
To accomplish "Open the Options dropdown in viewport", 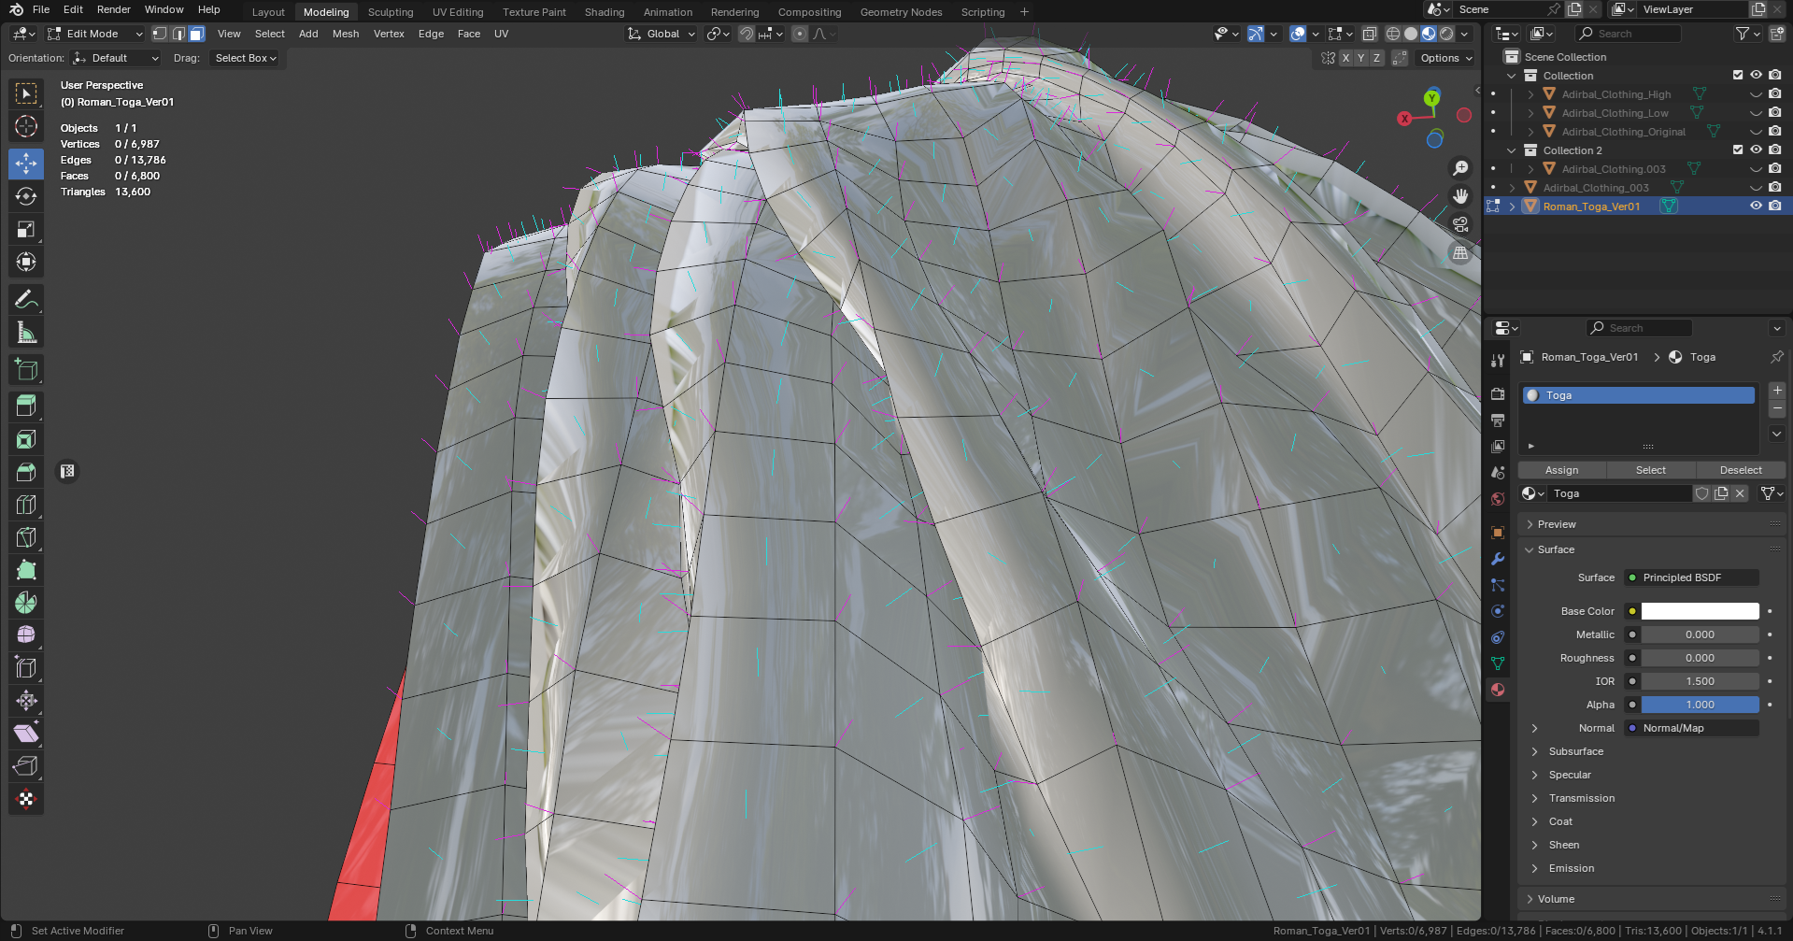I will coord(1445,58).
